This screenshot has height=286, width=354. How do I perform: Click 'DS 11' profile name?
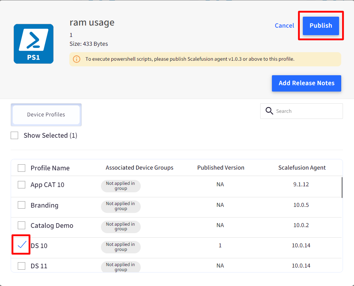pos(39,266)
